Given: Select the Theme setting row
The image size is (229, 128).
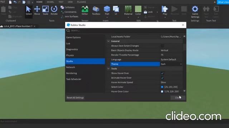Looking at the screenshot, I should [135, 64].
